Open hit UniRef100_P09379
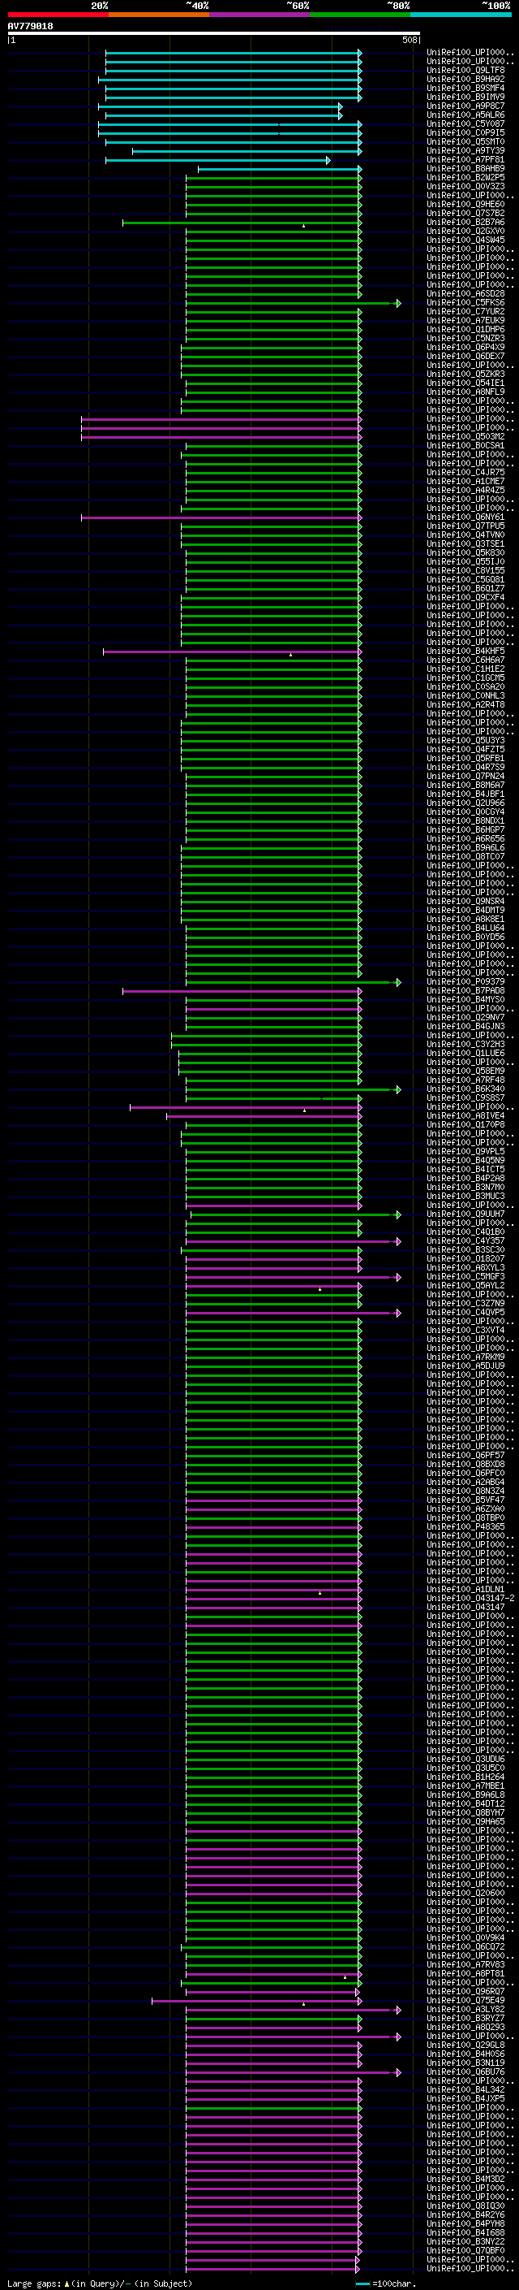Screen dimensions: 519x2290 (x=465, y=982)
